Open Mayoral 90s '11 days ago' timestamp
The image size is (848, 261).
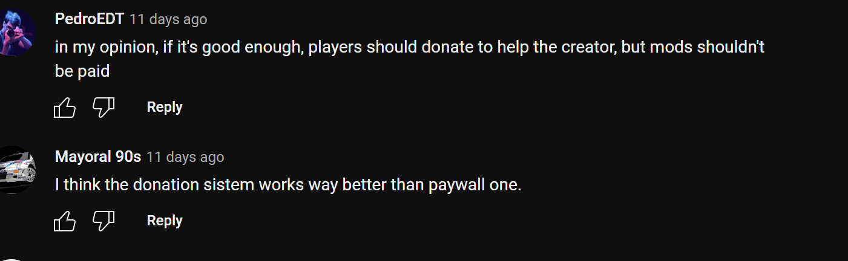coord(185,157)
